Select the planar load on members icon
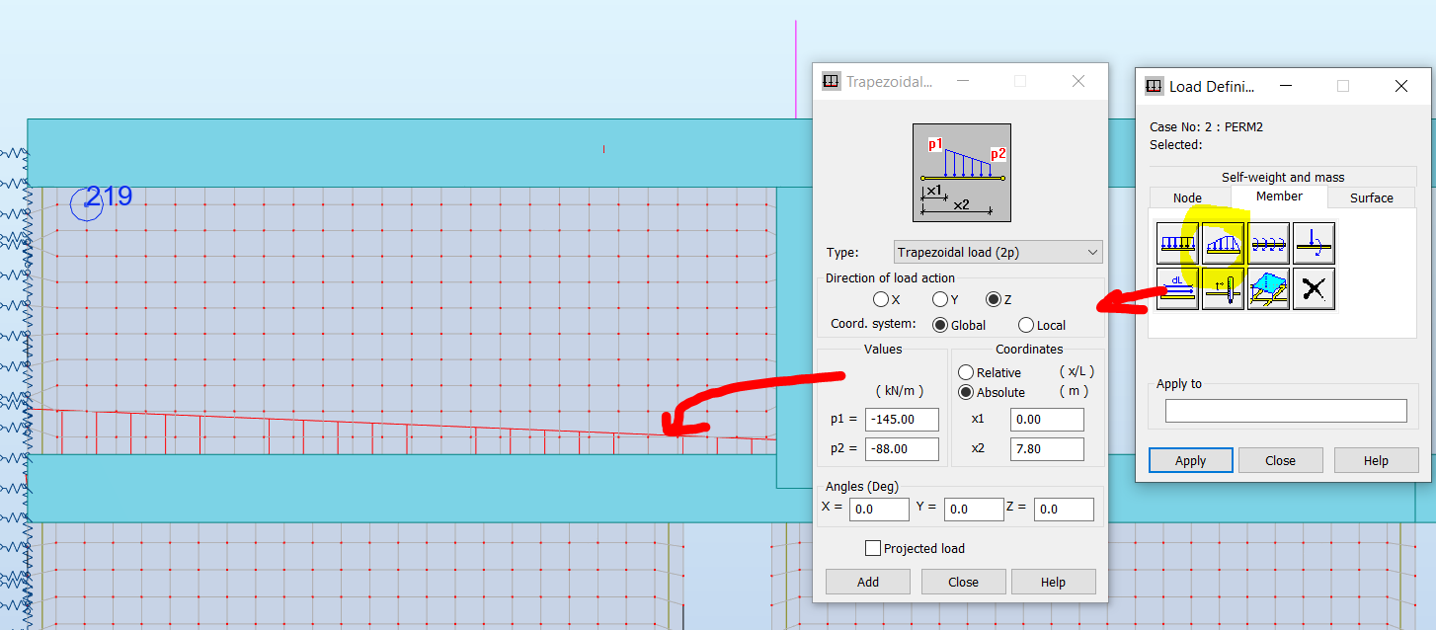Image resolution: width=1436 pixels, height=630 pixels. click(x=1268, y=288)
